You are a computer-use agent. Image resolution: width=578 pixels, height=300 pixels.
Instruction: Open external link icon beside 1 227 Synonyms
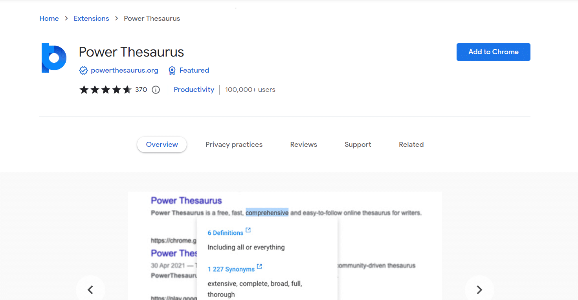pyautogui.click(x=259, y=267)
